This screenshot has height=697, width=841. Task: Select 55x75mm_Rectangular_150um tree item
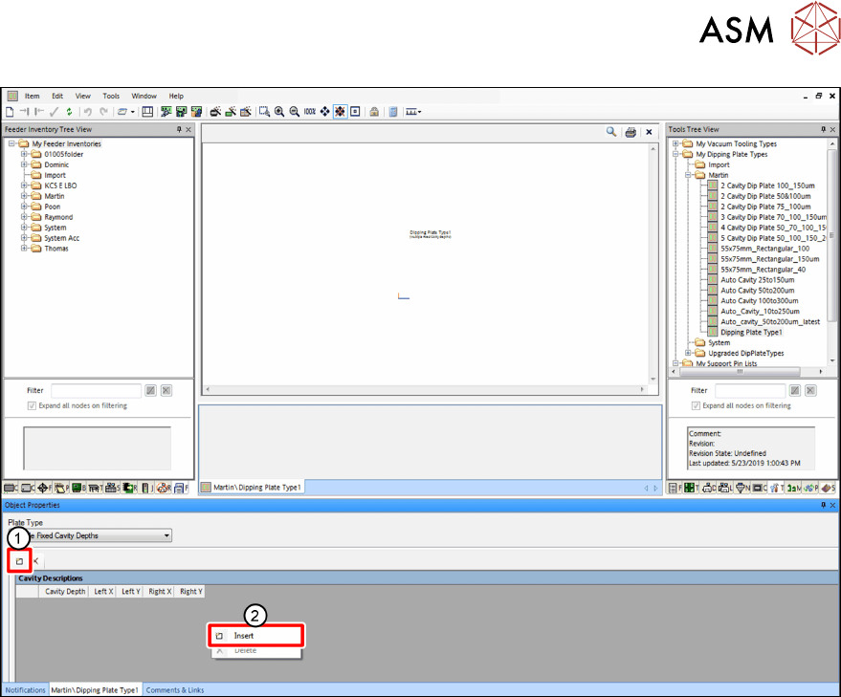[x=769, y=259]
